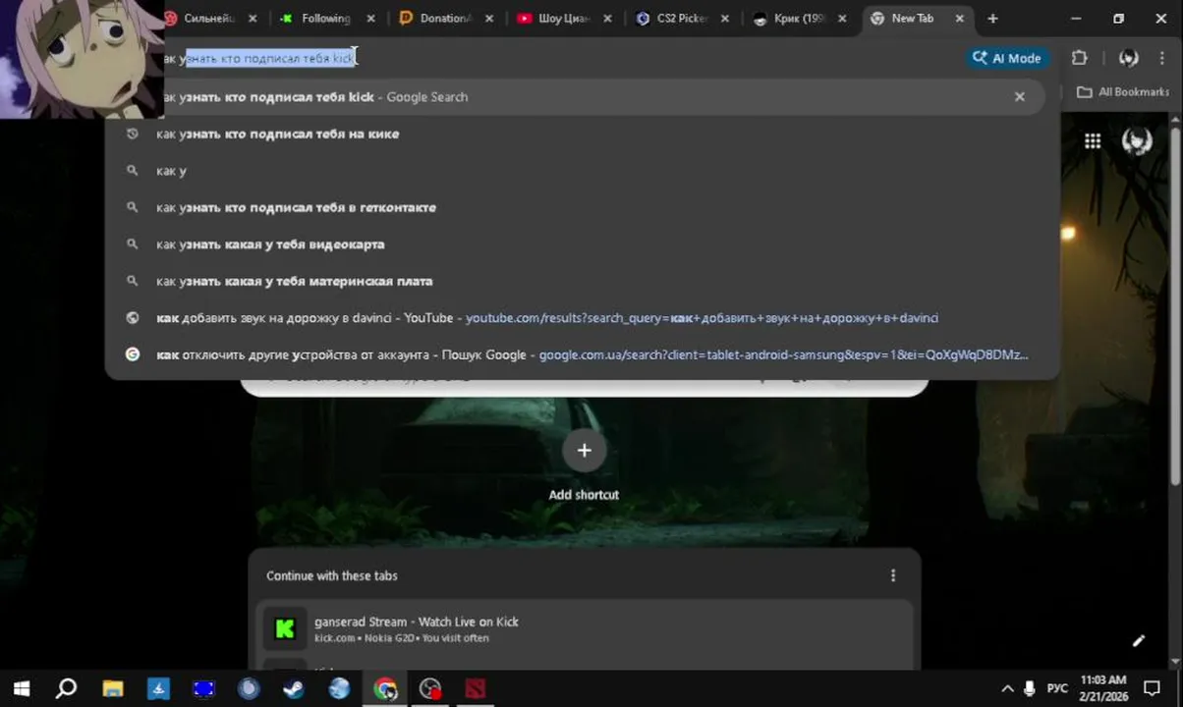Close the CS2 Picker tab

point(724,19)
